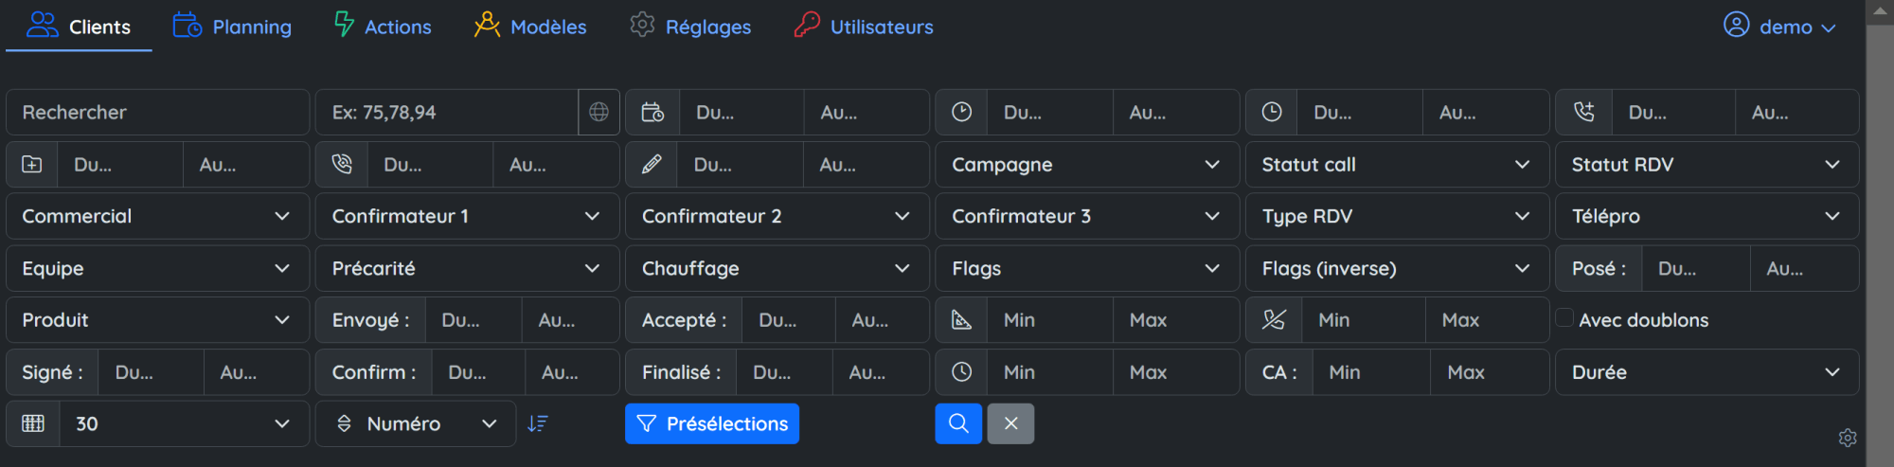Click the globe icon beside the postal code field

599,113
